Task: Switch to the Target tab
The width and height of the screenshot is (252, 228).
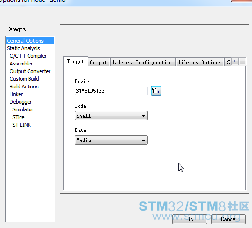Action: pos(76,62)
